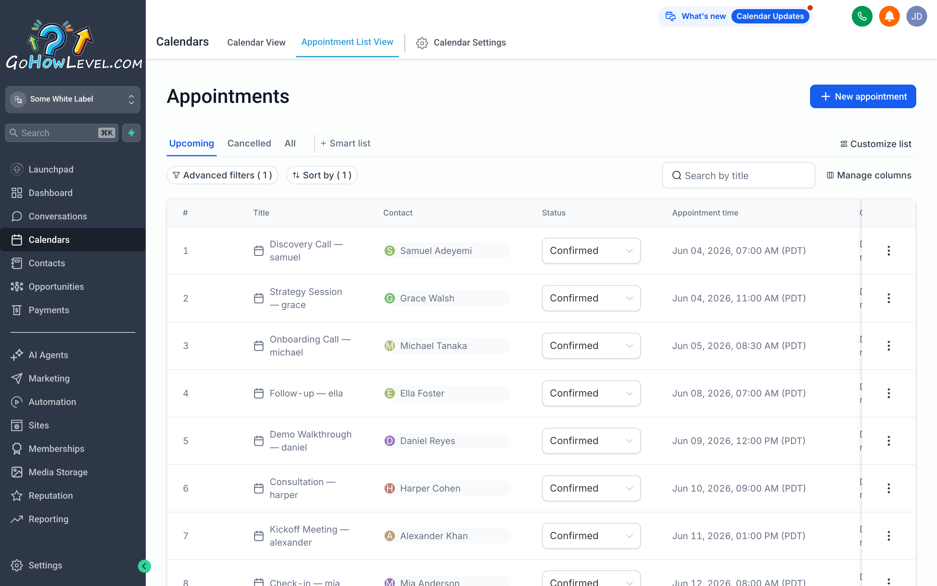Screen dimensions: 937x586
Task: Open row actions menu for Daniel Reyes
Action: pos(889,441)
